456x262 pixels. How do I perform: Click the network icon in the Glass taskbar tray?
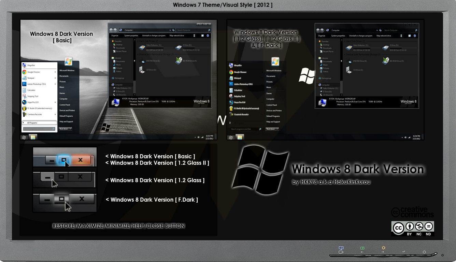click(x=410, y=137)
